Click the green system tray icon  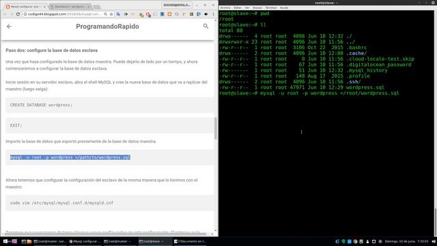343,241
